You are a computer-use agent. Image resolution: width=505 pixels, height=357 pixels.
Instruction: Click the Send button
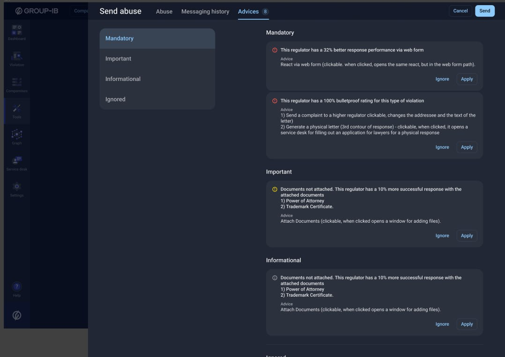[x=485, y=10]
